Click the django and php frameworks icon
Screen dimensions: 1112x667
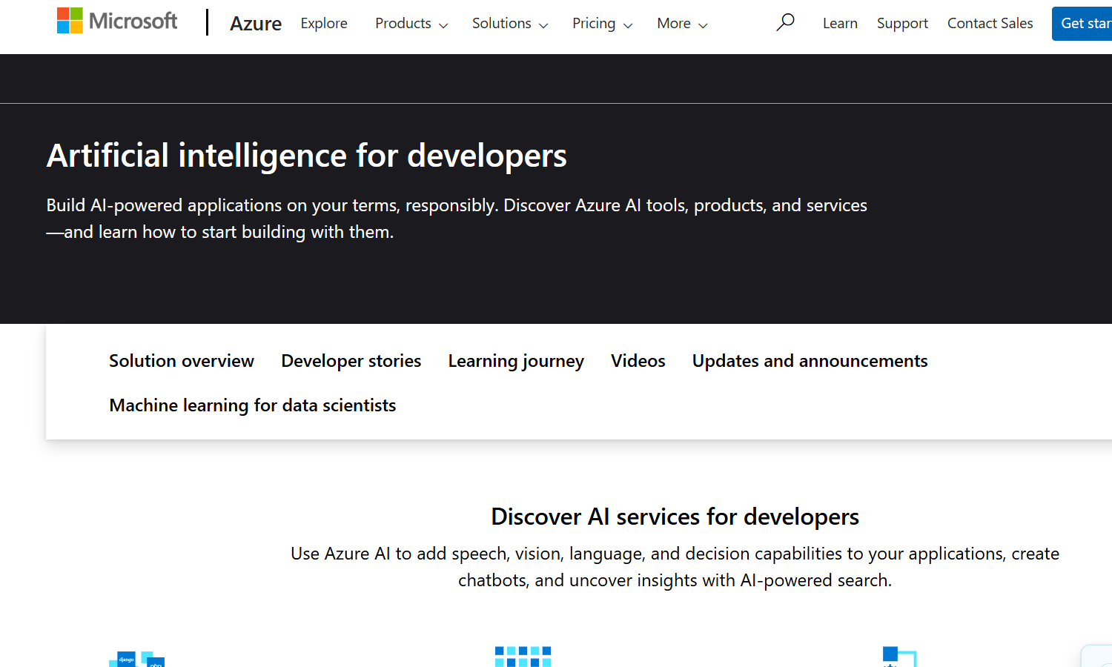point(137,659)
